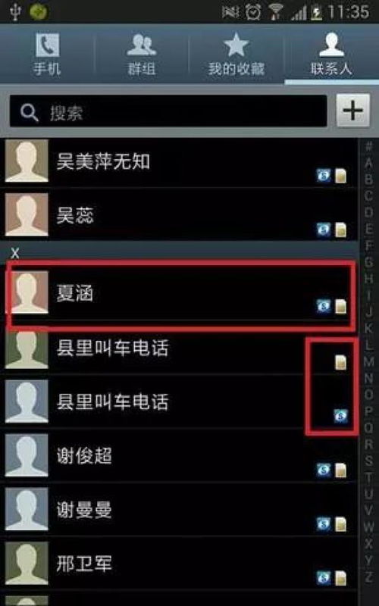Tap avatar of 谢曼曼
Viewport: 379px width, 606px height.
tap(27, 509)
